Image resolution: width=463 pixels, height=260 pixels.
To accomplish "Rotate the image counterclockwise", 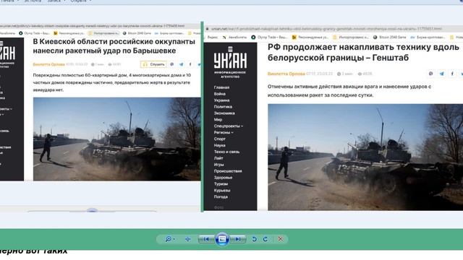I will (x=254, y=239).
